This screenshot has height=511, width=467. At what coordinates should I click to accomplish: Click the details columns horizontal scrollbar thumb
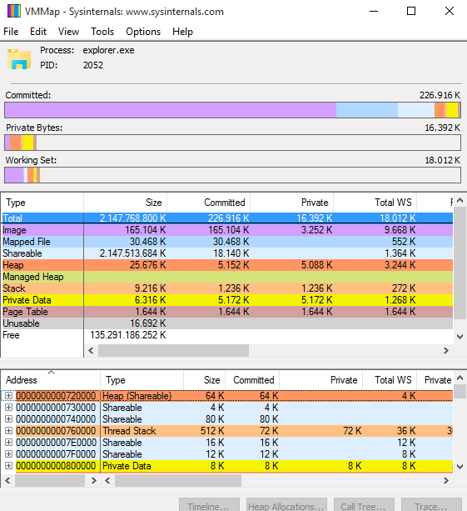click(x=178, y=481)
